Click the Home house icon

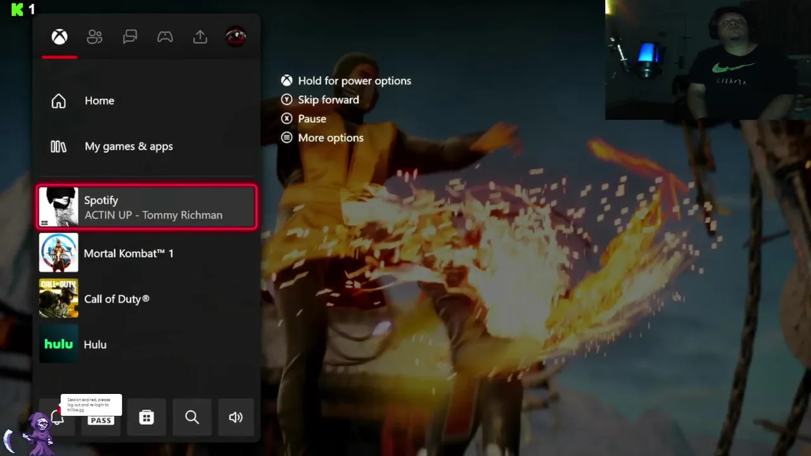pyautogui.click(x=58, y=101)
